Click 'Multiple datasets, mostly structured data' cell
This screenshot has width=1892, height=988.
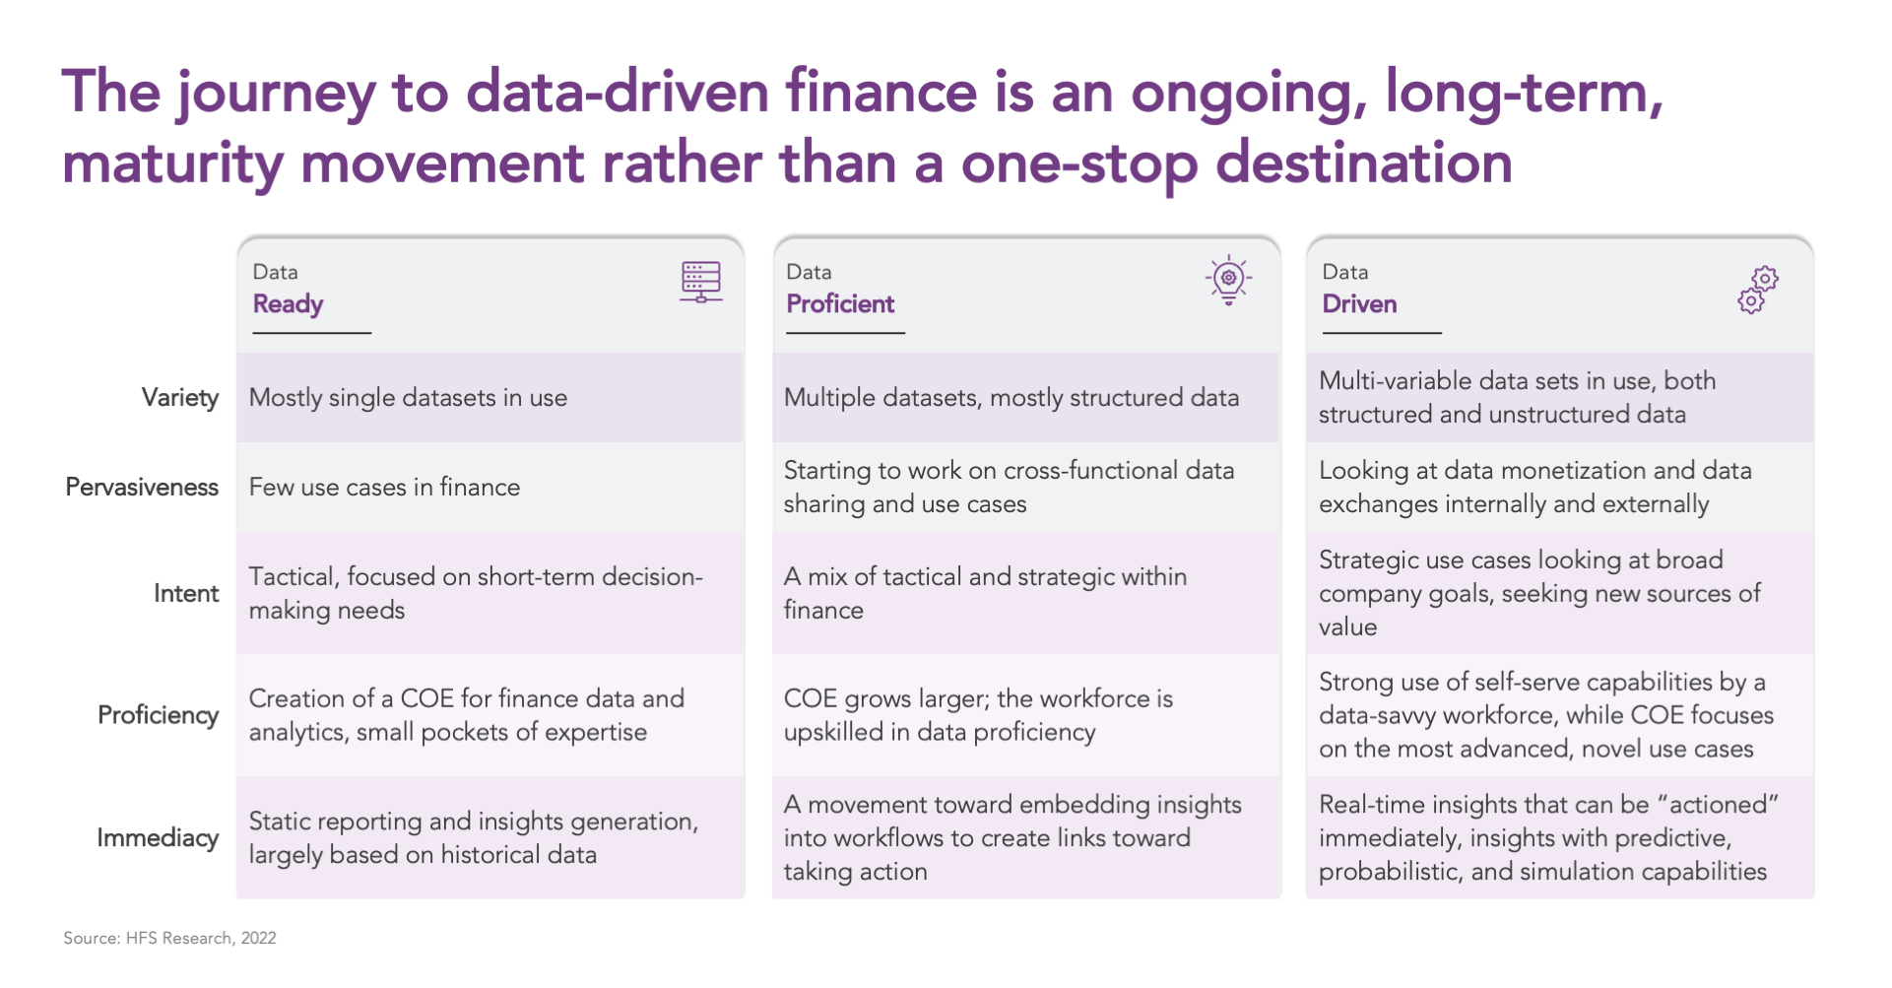[x=1025, y=398]
